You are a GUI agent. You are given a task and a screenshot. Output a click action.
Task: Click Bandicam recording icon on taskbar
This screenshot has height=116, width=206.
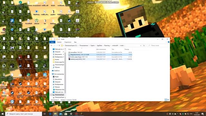pyautogui.click(x=76, y=114)
